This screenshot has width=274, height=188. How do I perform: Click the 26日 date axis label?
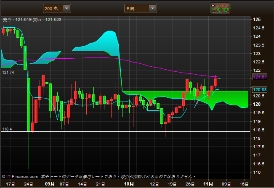pos(190,184)
